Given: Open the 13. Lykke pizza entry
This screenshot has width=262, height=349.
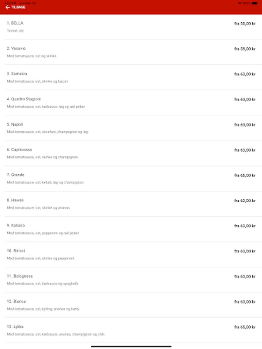Looking at the screenshot, I should [x=131, y=330].
